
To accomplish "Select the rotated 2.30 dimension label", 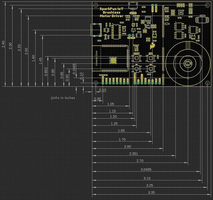I will click(x=10, y=46).
